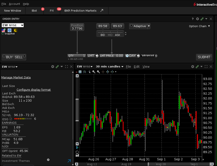Viewport: 217px width, 166px height.
Task: Open the EW NYSE symbol dropdown in Order Entry
Action: pyautogui.click(x=22, y=25)
